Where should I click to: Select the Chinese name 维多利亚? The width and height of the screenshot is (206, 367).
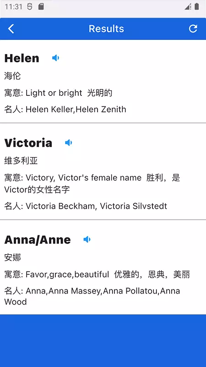pyautogui.click(x=21, y=161)
